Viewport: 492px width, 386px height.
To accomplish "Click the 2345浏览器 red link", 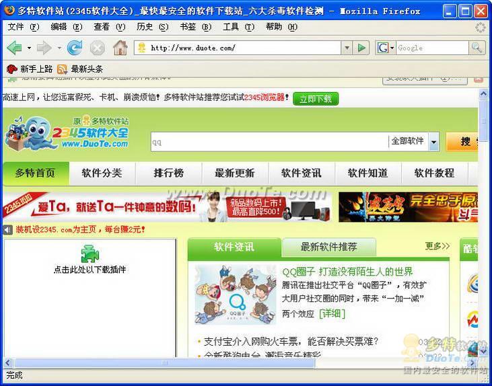I will click(265, 98).
